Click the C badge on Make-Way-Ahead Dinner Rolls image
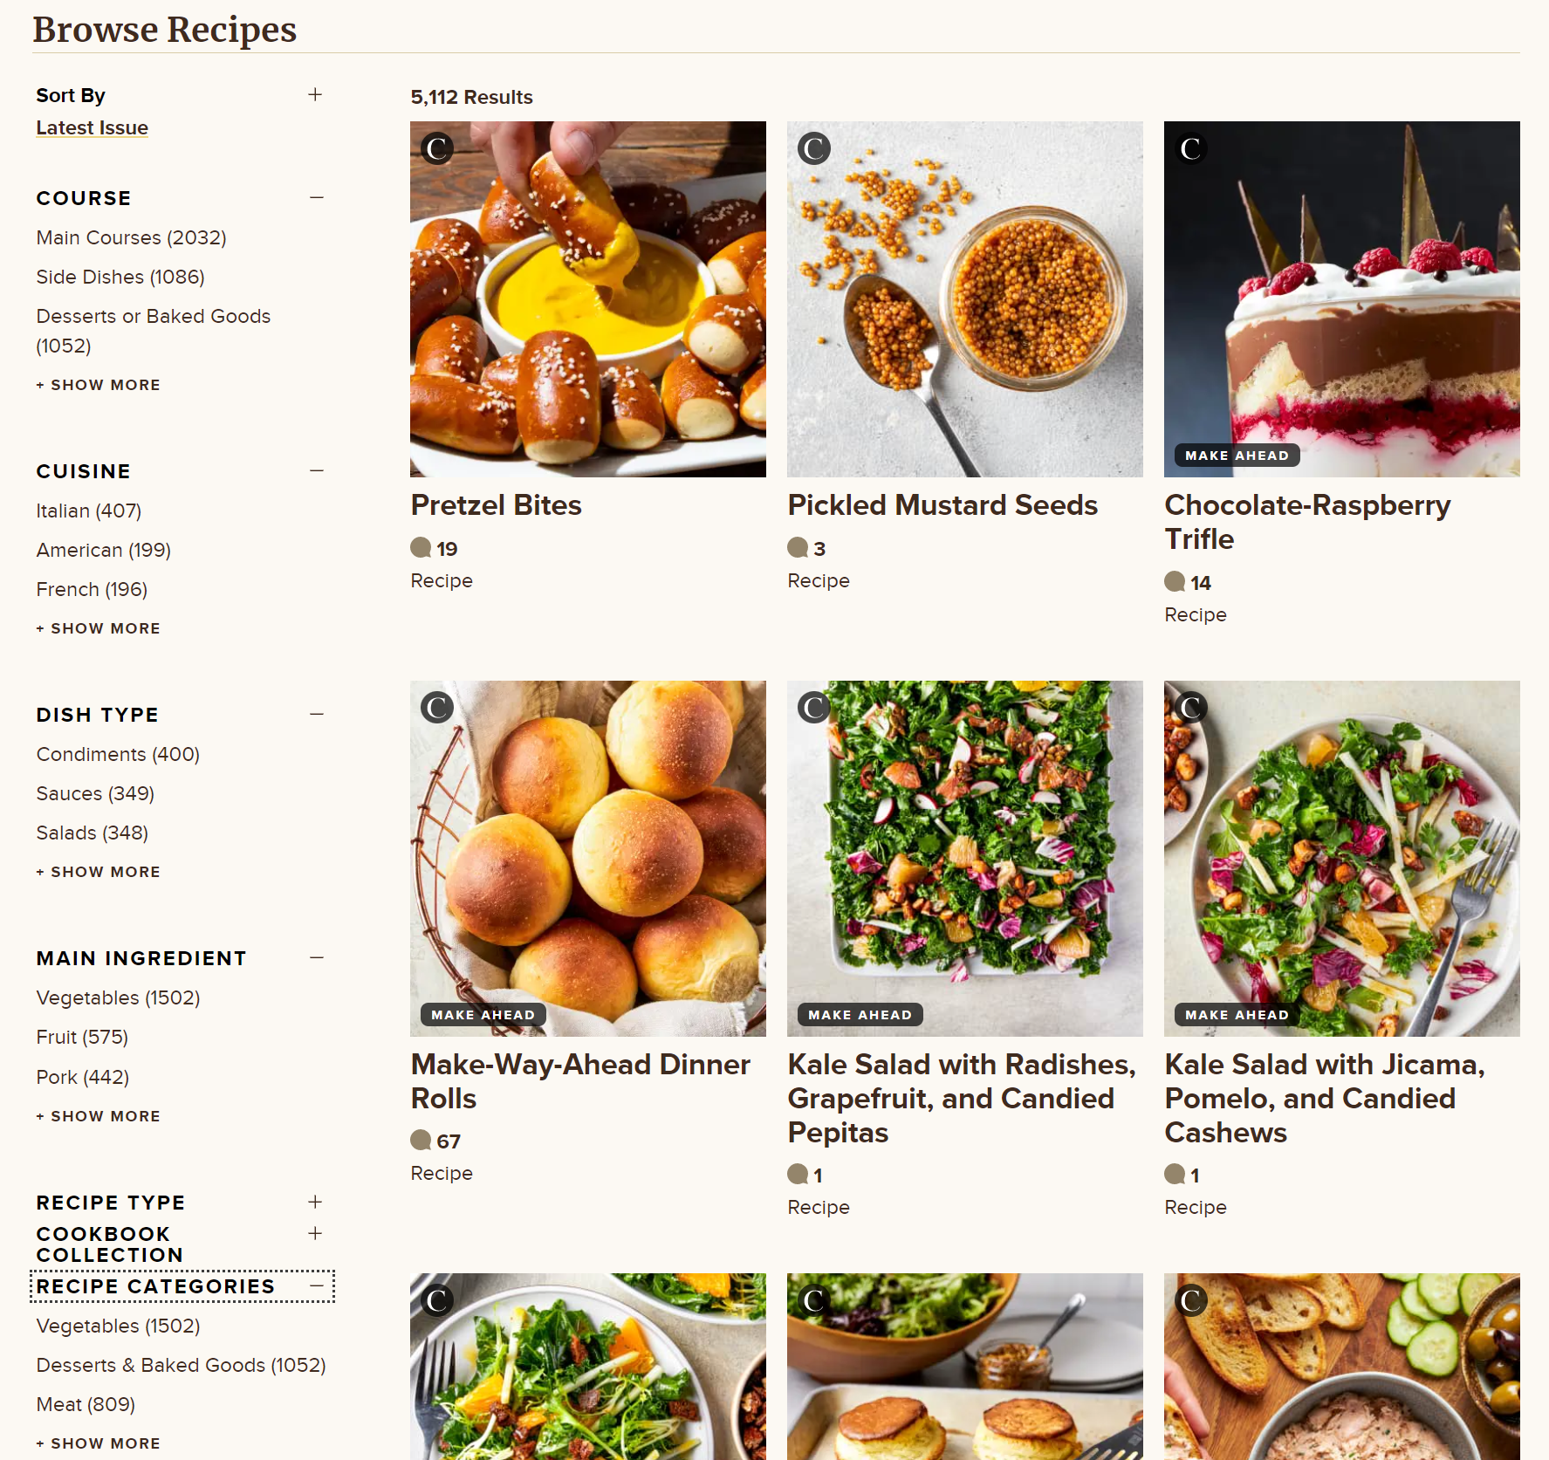The width and height of the screenshot is (1549, 1460). [x=437, y=707]
